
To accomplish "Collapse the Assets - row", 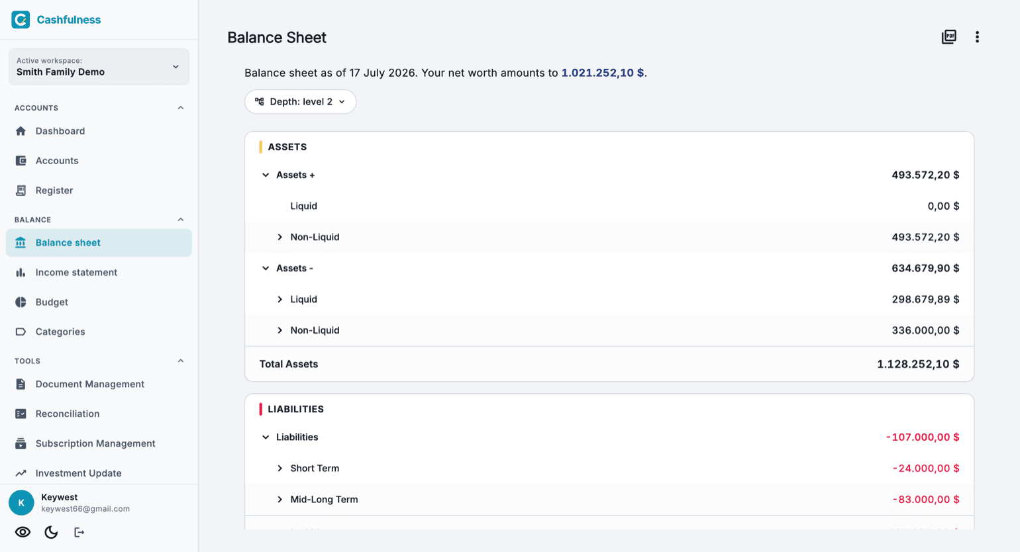I will click(266, 268).
